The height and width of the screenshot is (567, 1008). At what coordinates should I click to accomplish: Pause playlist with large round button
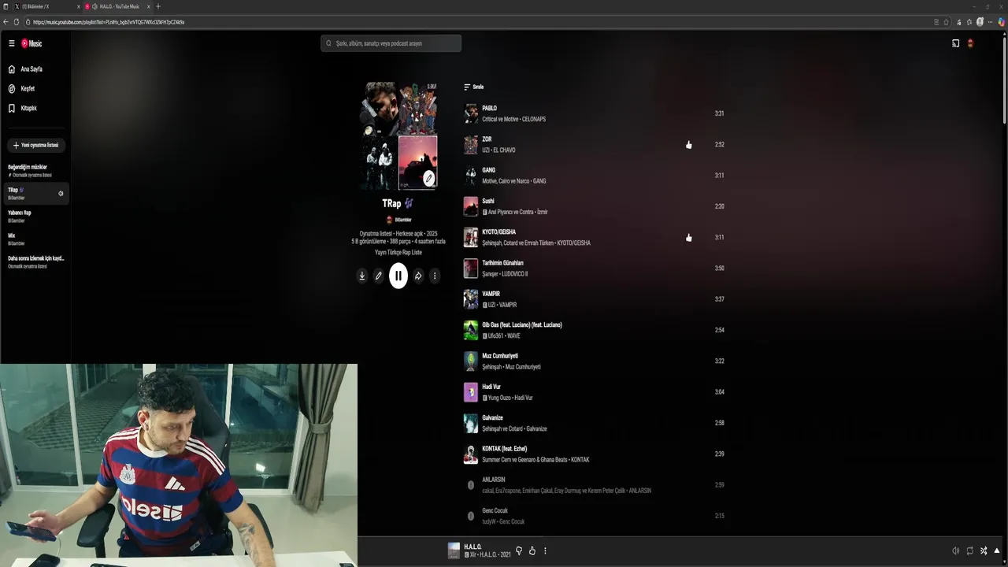(x=398, y=276)
